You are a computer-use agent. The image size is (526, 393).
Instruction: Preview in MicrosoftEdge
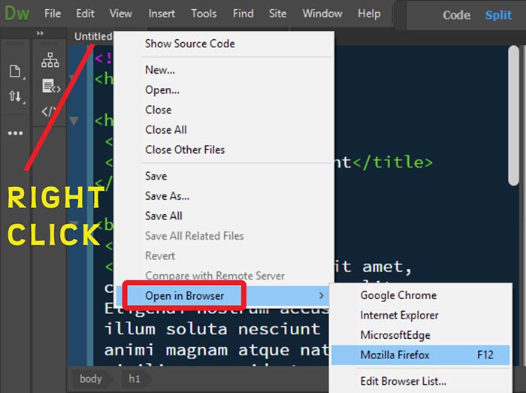395,335
